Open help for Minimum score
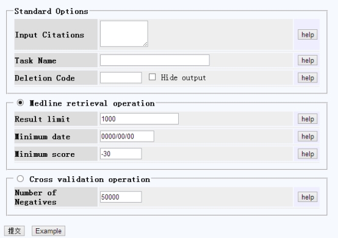The width and height of the screenshot is (338, 238). [x=307, y=154]
